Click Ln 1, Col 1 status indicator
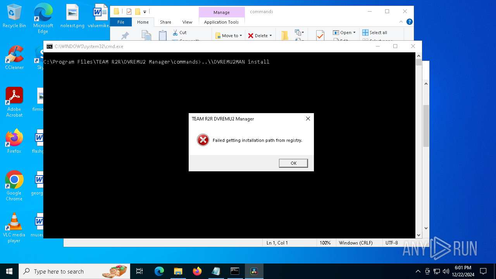Screen dimensions: 496x279 [277, 243]
